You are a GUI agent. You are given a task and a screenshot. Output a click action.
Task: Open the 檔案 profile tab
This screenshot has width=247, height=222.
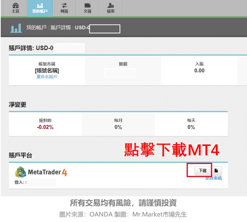click(111, 8)
